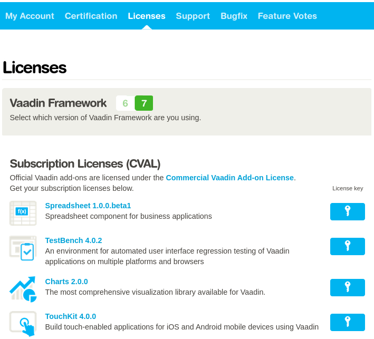374x339 pixels.
Task: Select Vaadin Framework version 6
Action: 125,103
